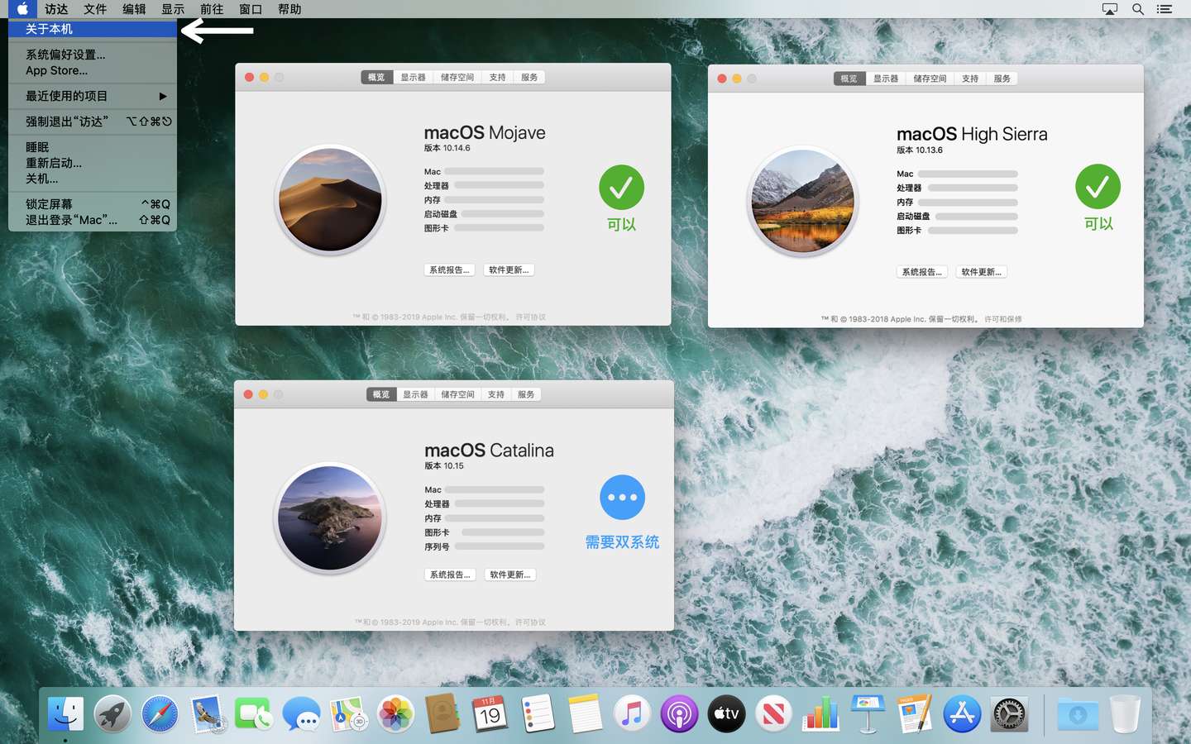Open 前往 menu in menu bar
The height and width of the screenshot is (744, 1191).
(x=212, y=9)
